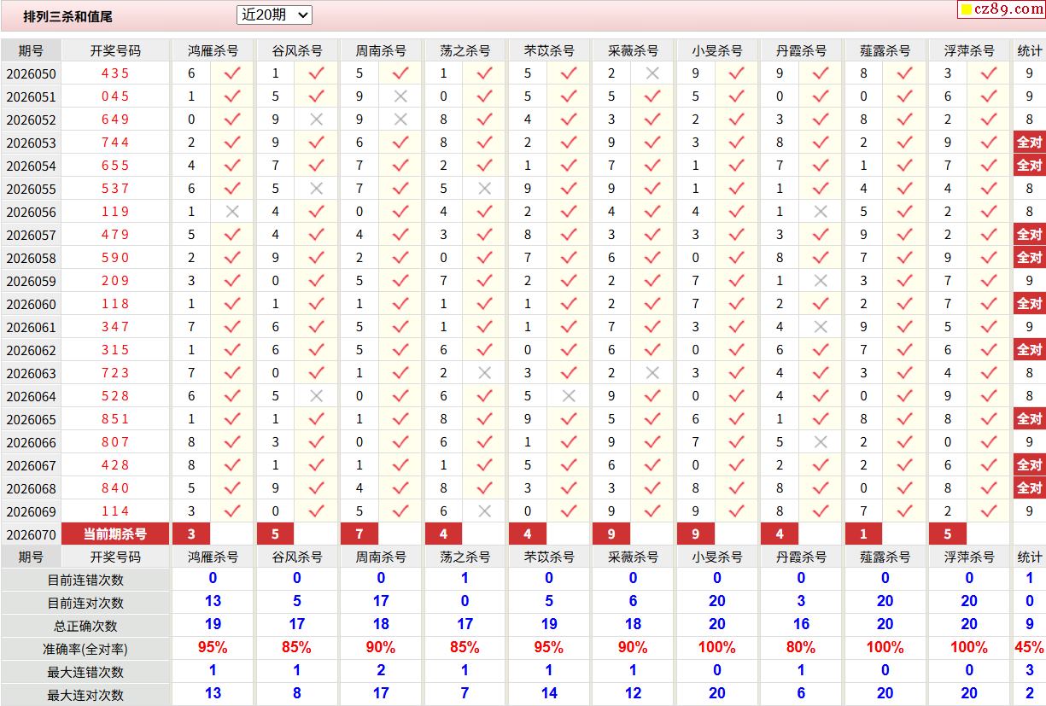Click the cross mark for 采薇 in row 2026063
Image resolution: width=1046 pixels, height=706 pixels.
click(x=653, y=373)
